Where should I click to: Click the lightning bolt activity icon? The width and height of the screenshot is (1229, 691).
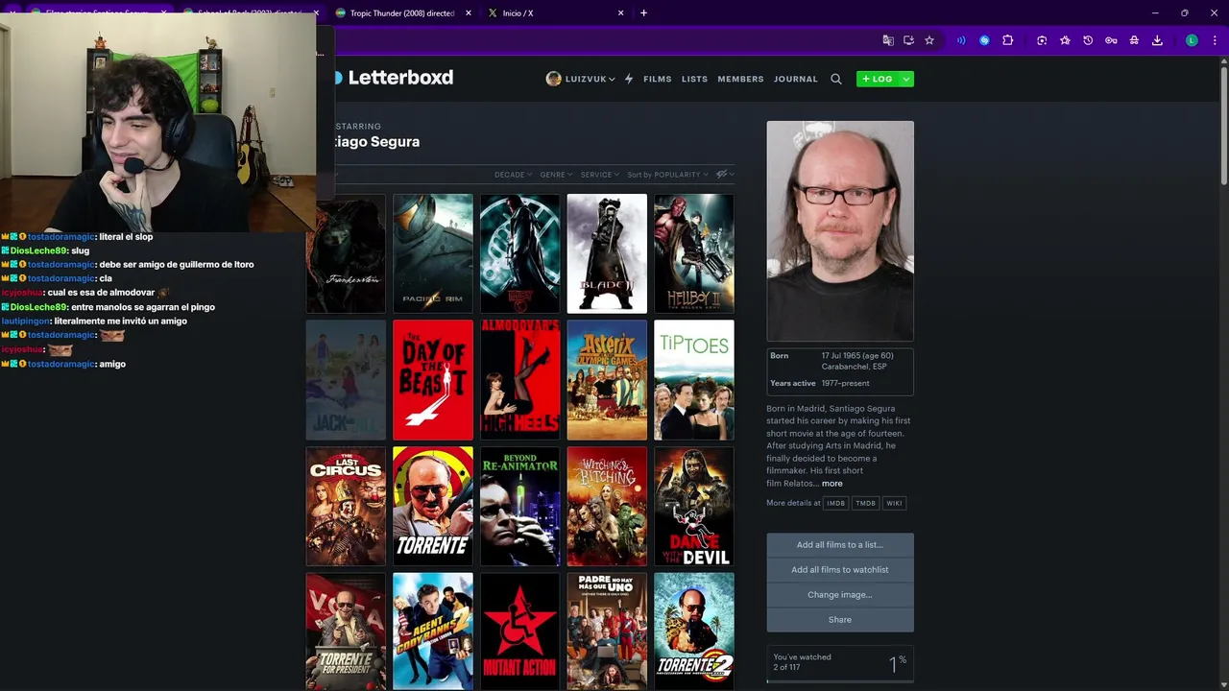click(x=629, y=79)
